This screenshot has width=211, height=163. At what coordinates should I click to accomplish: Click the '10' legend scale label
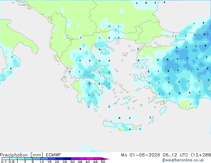(x=42, y=162)
